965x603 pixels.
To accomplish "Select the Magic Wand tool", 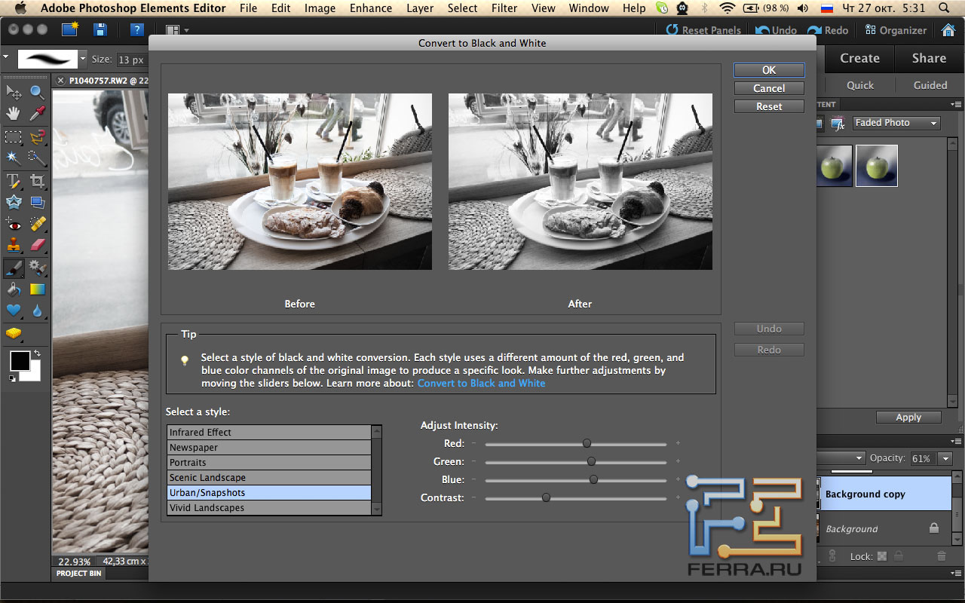I will click(x=14, y=158).
